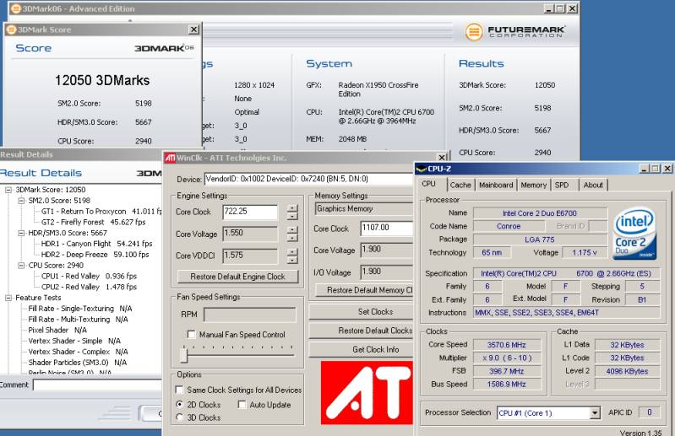Image resolution: width=675 pixels, height=436 pixels.
Task: Select GT2 - Firefly Forest row
Action: [x=94, y=222]
